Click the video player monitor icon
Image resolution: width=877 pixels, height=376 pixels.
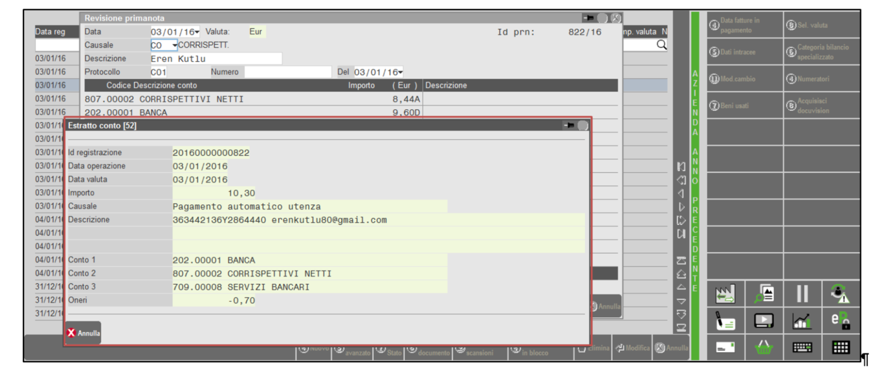point(763,321)
